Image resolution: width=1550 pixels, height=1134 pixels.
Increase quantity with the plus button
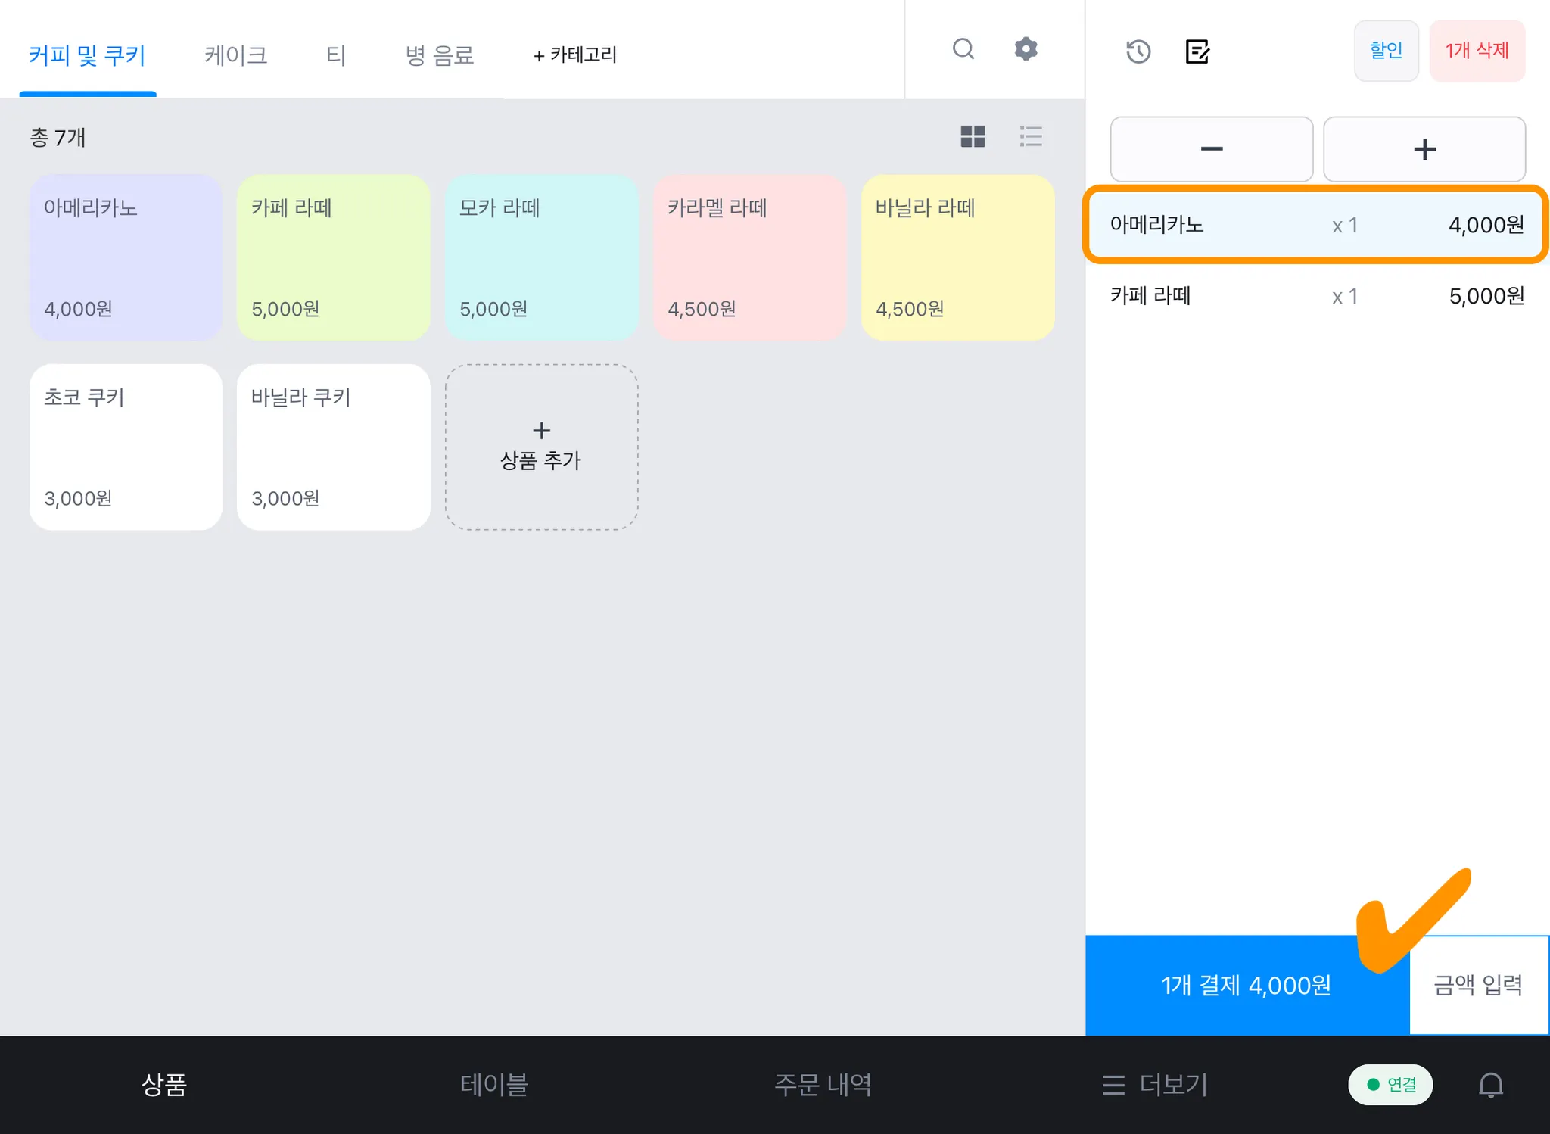pos(1424,149)
